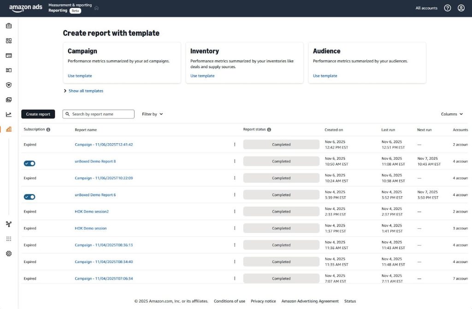
Task: Click the Created on column header
Action: (334, 130)
